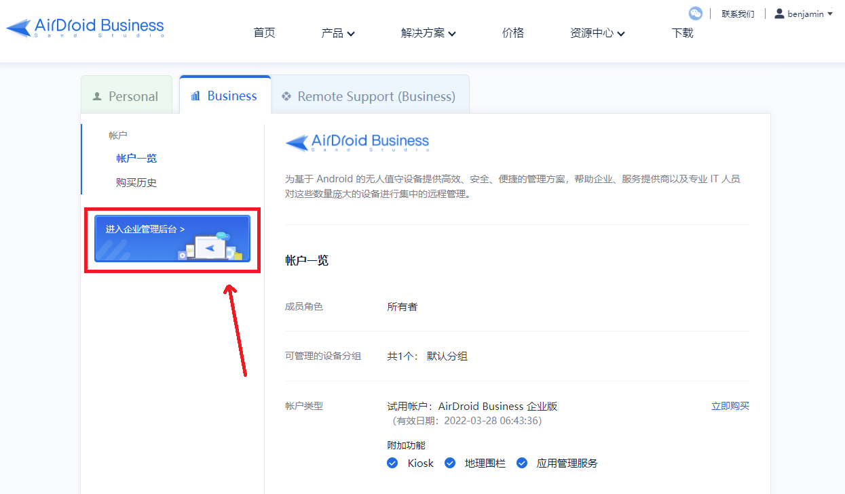Click the AirDroid Business logo in content panel
Screen dimensions: 845x494
357,142
